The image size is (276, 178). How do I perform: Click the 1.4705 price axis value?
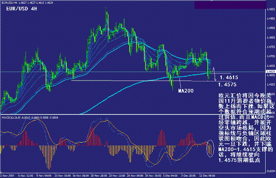[271, 57]
